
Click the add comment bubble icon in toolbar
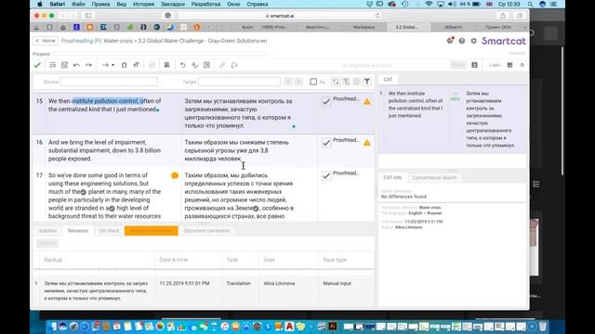click(234, 65)
